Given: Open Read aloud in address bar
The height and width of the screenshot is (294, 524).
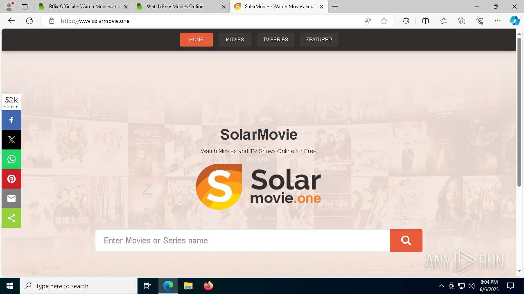Looking at the screenshot, I should pyautogui.click(x=368, y=21).
